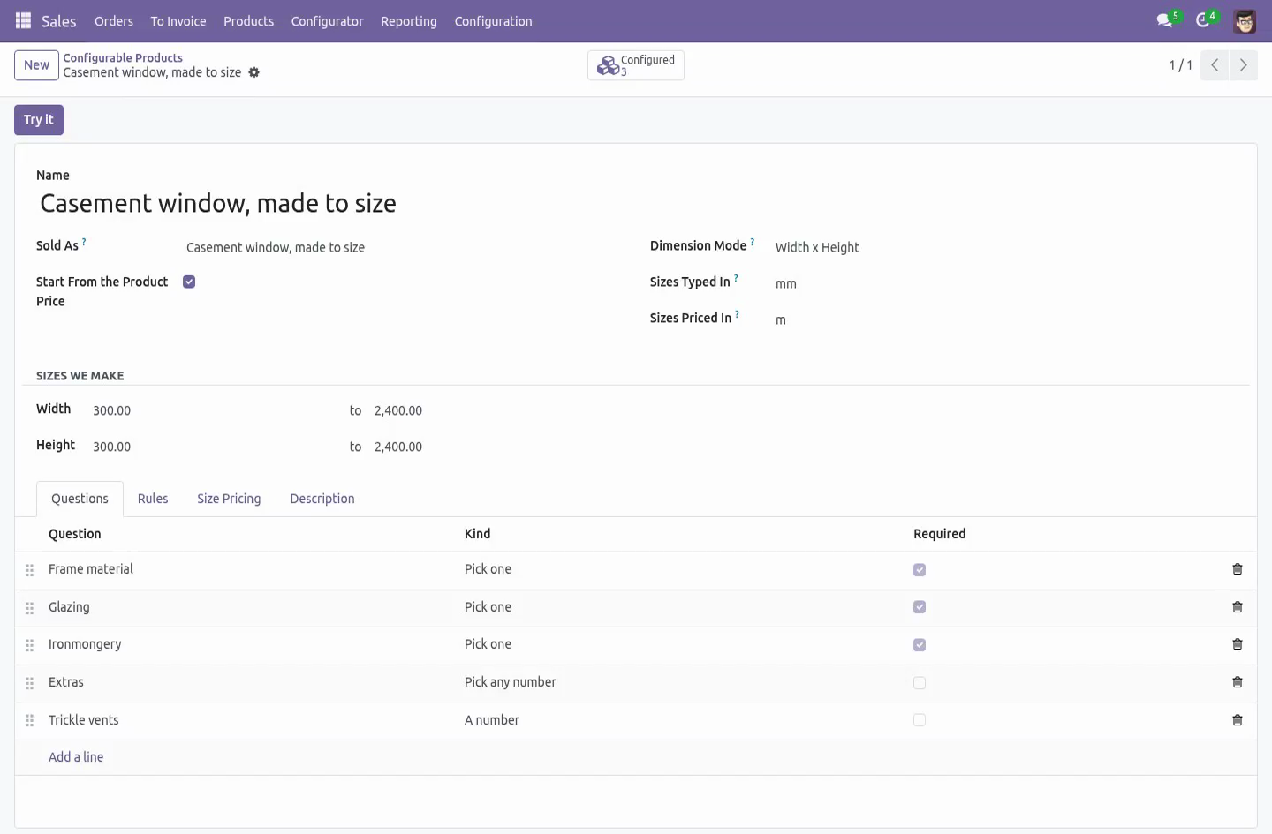Viewport: 1272px width, 834px height.
Task: Open the Sizes Typed In dropdown
Action: click(x=1004, y=283)
